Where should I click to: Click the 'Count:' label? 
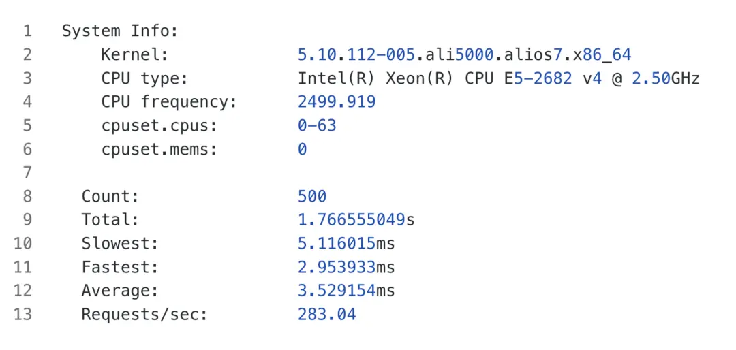(110, 197)
